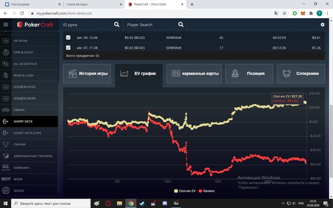Go back in browser
This screenshot has width=333, height=208.
pos(6,13)
